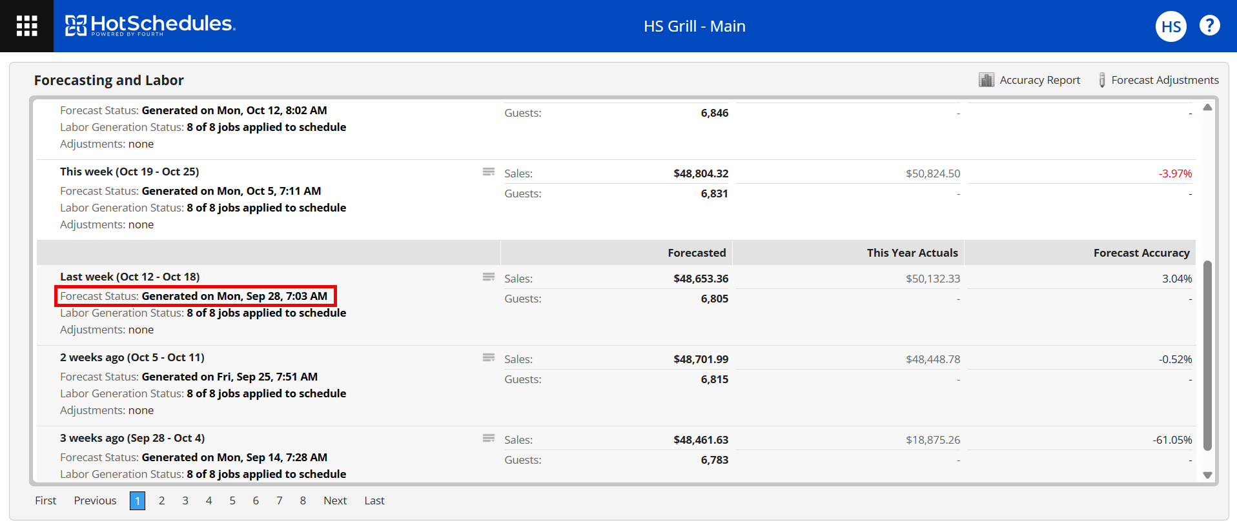Image resolution: width=1237 pixels, height=525 pixels.
Task: Click the -3.97% forecast accuracy value
Action: pyautogui.click(x=1175, y=173)
